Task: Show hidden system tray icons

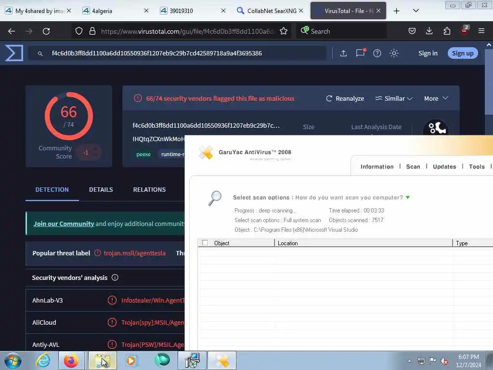Action: (x=409, y=361)
